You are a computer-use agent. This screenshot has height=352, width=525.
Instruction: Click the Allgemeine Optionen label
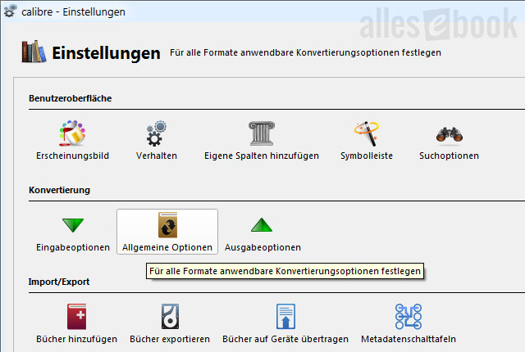point(167,247)
